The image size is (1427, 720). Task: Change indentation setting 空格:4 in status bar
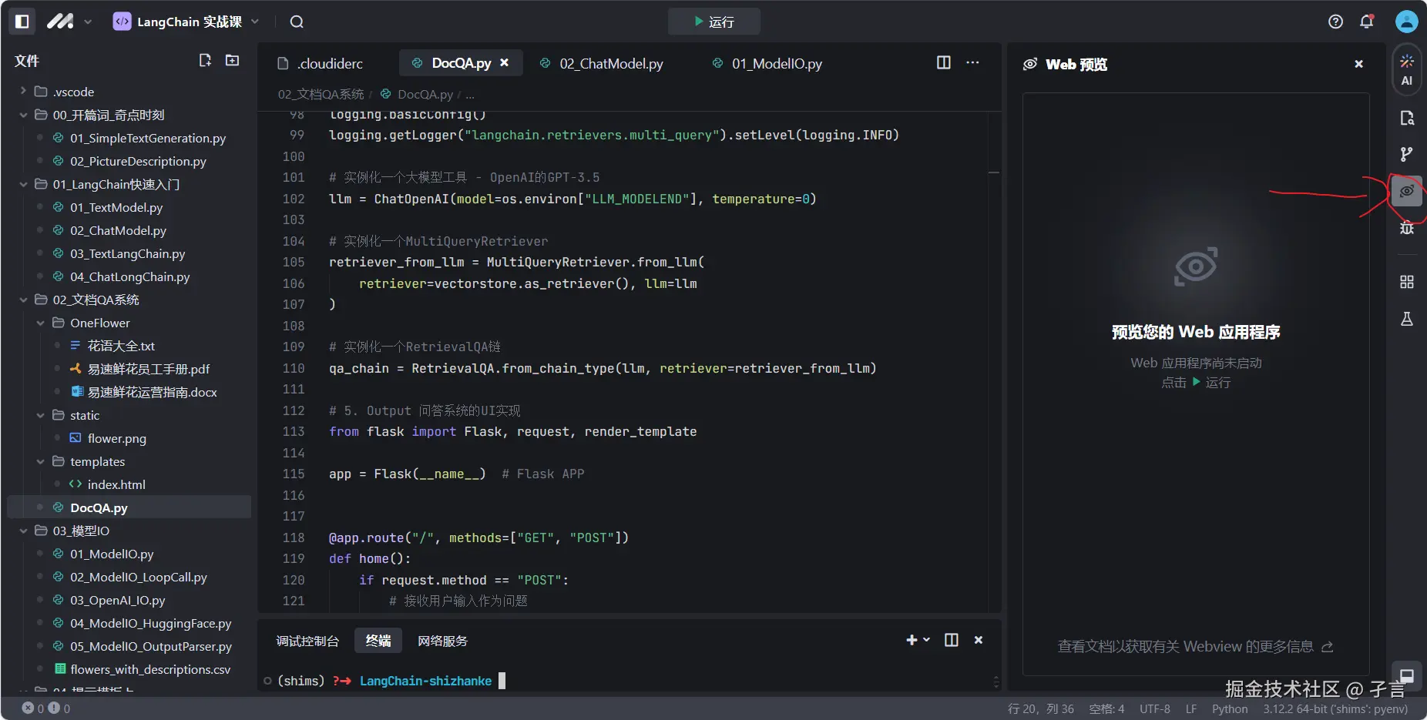click(x=1107, y=708)
